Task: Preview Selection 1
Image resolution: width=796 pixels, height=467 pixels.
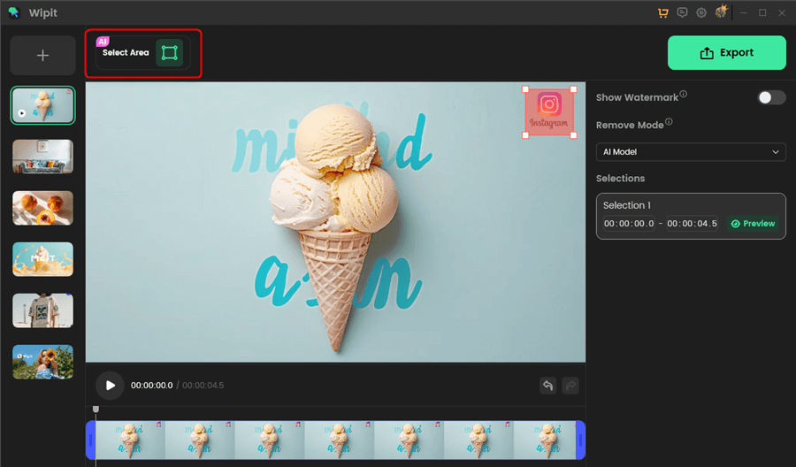Action: 754,224
